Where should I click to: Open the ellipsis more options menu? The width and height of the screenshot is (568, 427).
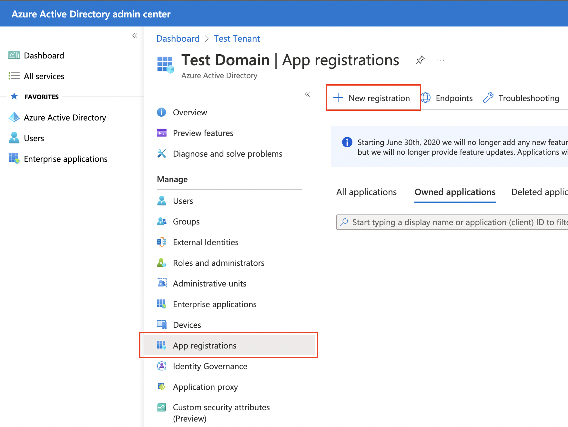441,60
